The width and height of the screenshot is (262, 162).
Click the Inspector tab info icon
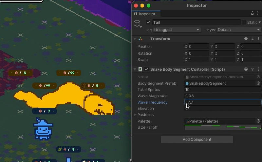click(136, 14)
